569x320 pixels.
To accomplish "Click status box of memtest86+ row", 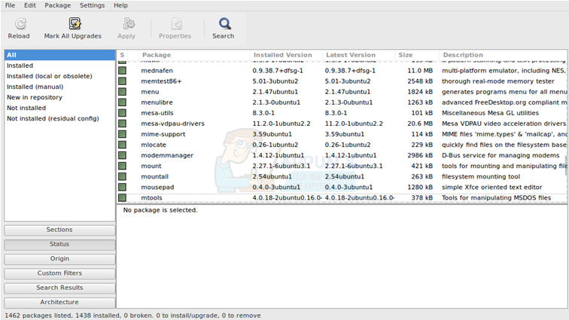I will pyautogui.click(x=122, y=81).
